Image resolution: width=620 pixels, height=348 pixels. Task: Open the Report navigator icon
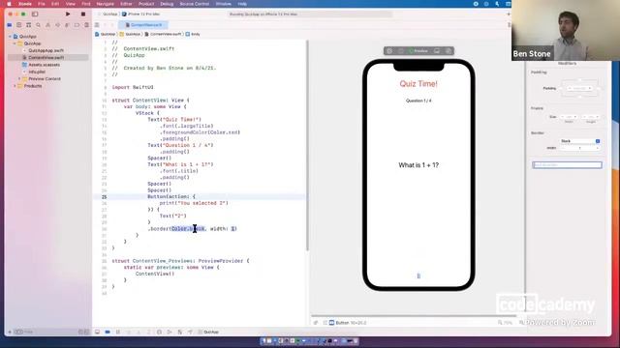86,25
